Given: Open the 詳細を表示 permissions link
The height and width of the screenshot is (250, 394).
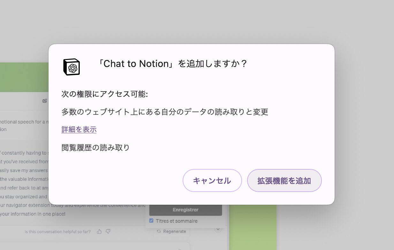Looking at the screenshot, I should pos(79,129).
